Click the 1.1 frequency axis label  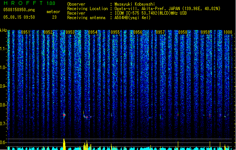3,49
